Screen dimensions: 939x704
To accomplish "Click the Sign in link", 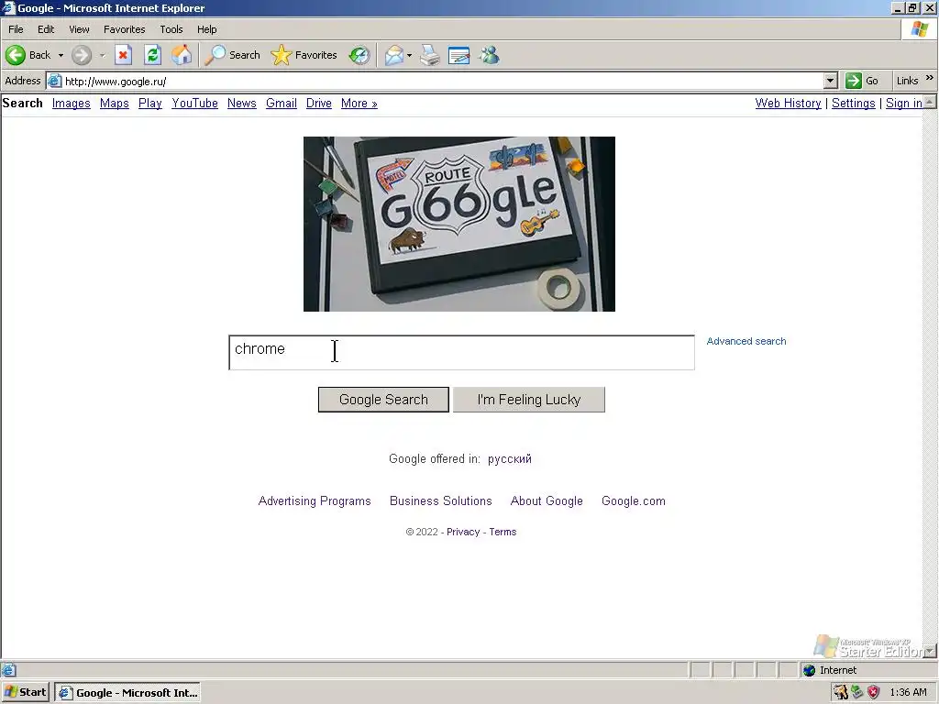I will click(904, 103).
